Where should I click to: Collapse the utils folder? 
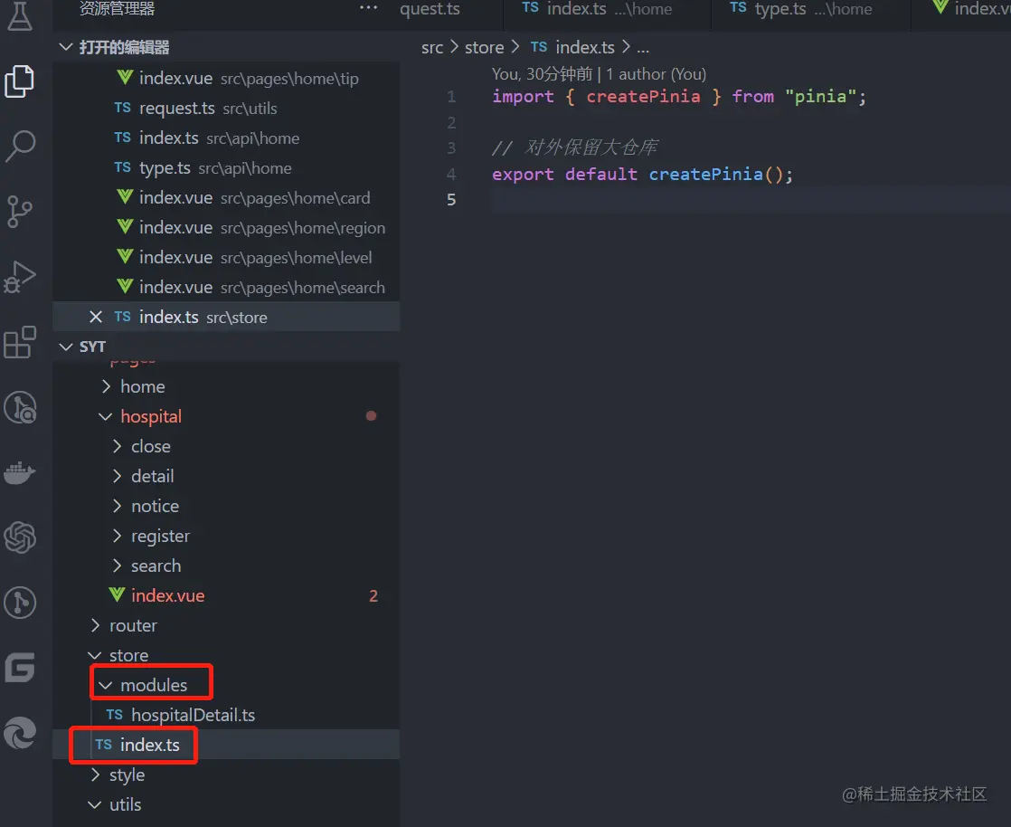94,804
